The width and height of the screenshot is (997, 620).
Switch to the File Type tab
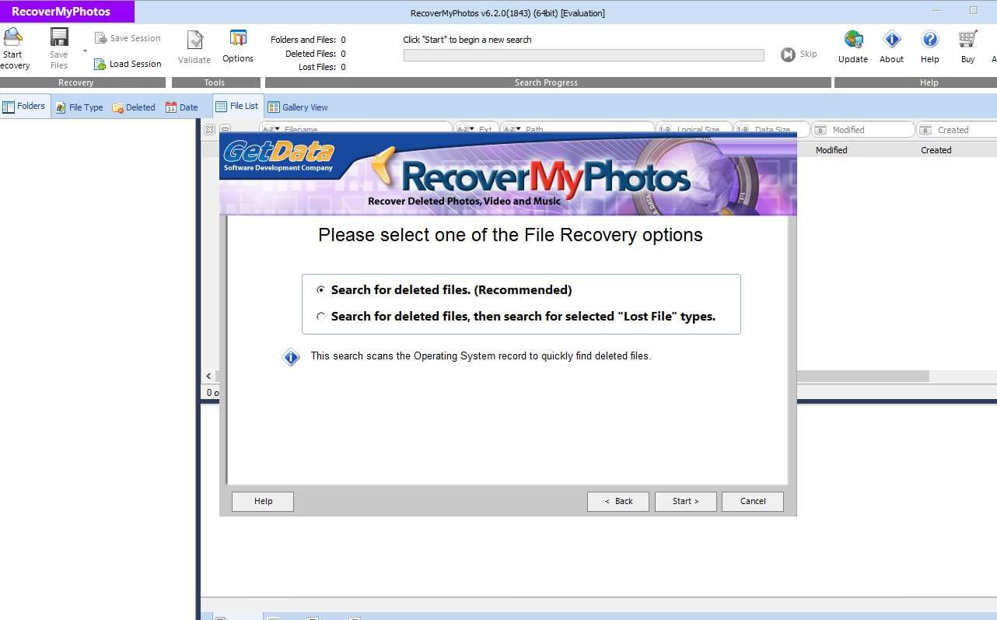(x=79, y=107)
